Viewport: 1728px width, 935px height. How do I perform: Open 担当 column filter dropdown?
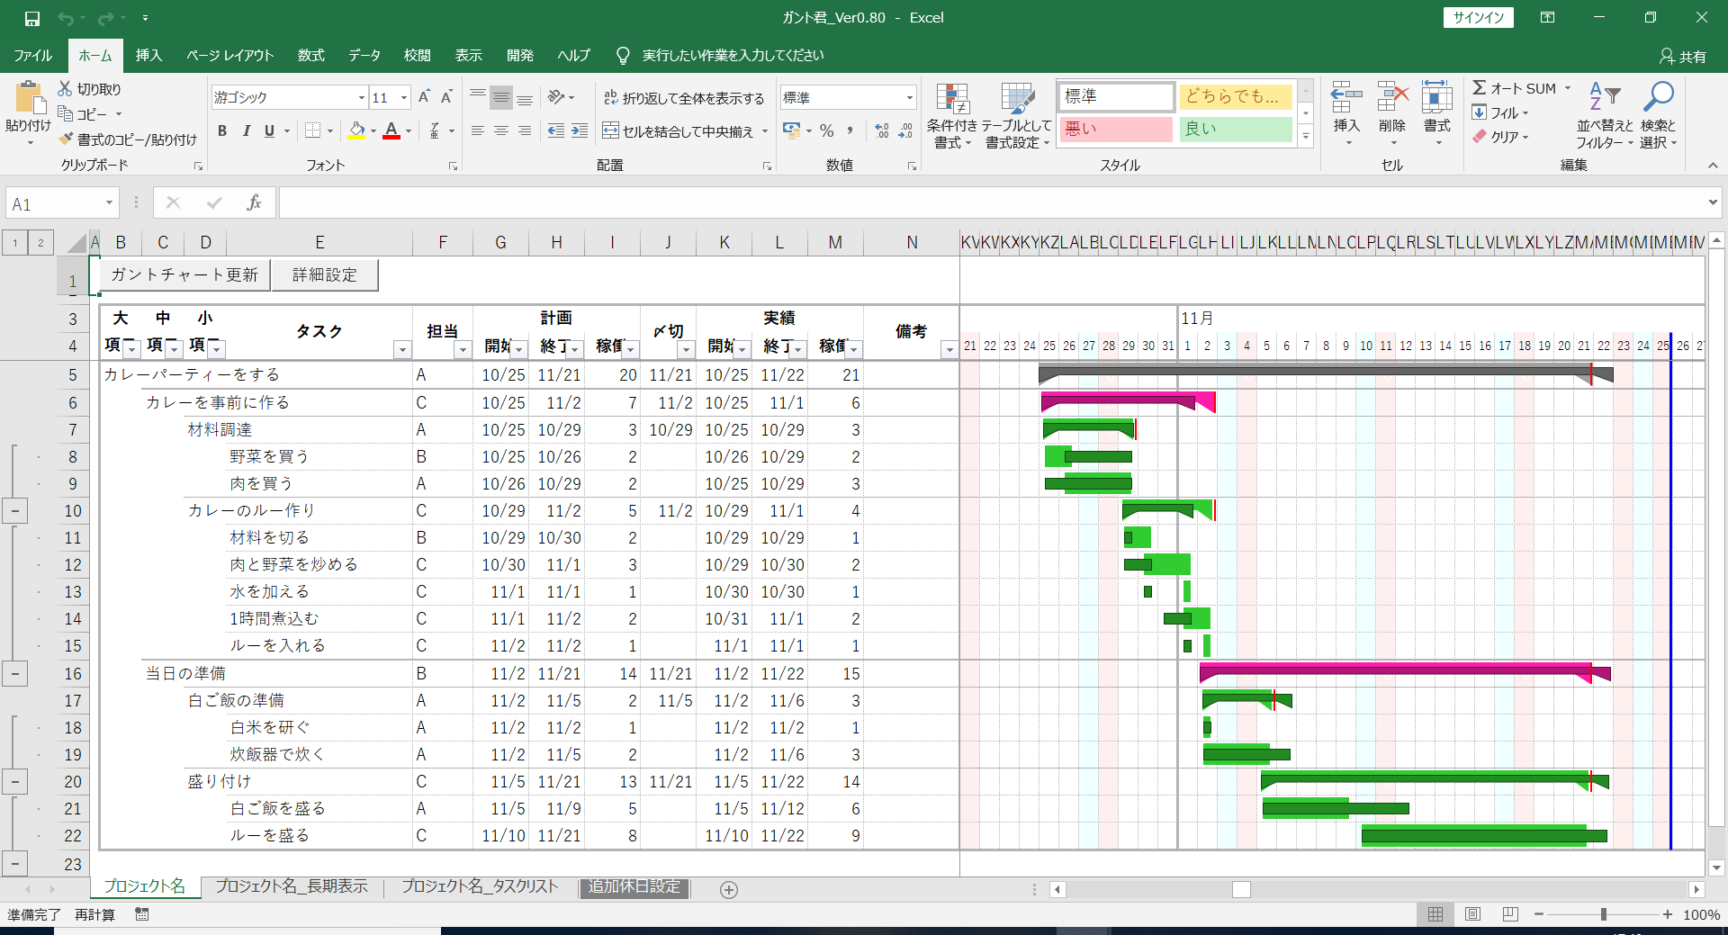pos(463,349)
